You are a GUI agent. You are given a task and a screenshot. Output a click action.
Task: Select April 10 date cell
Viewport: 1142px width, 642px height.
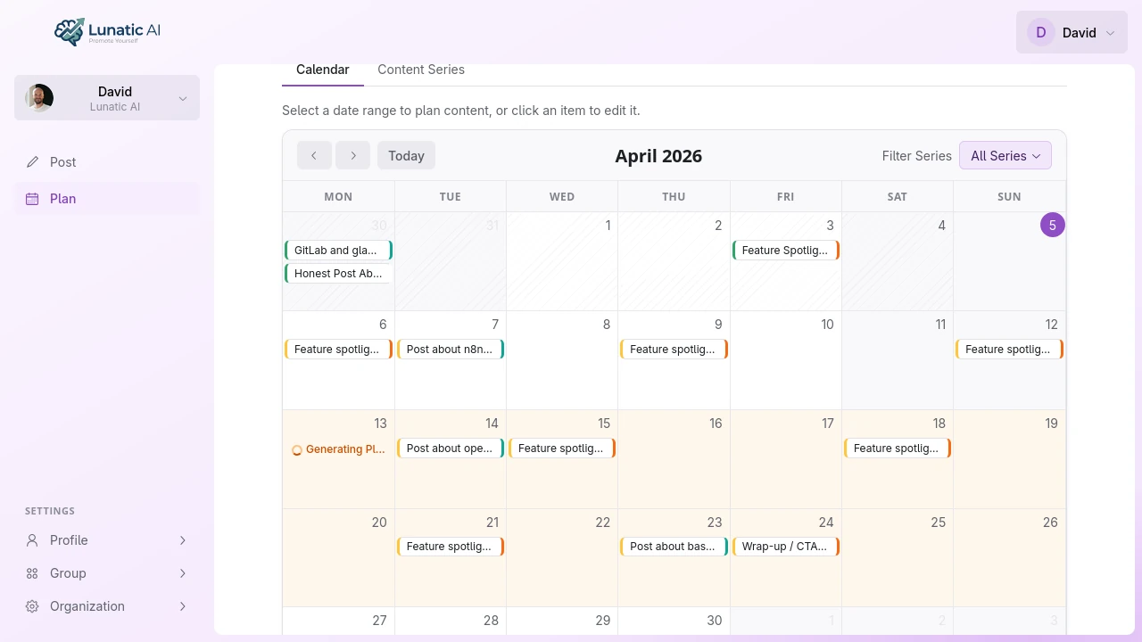click(786, 360)
